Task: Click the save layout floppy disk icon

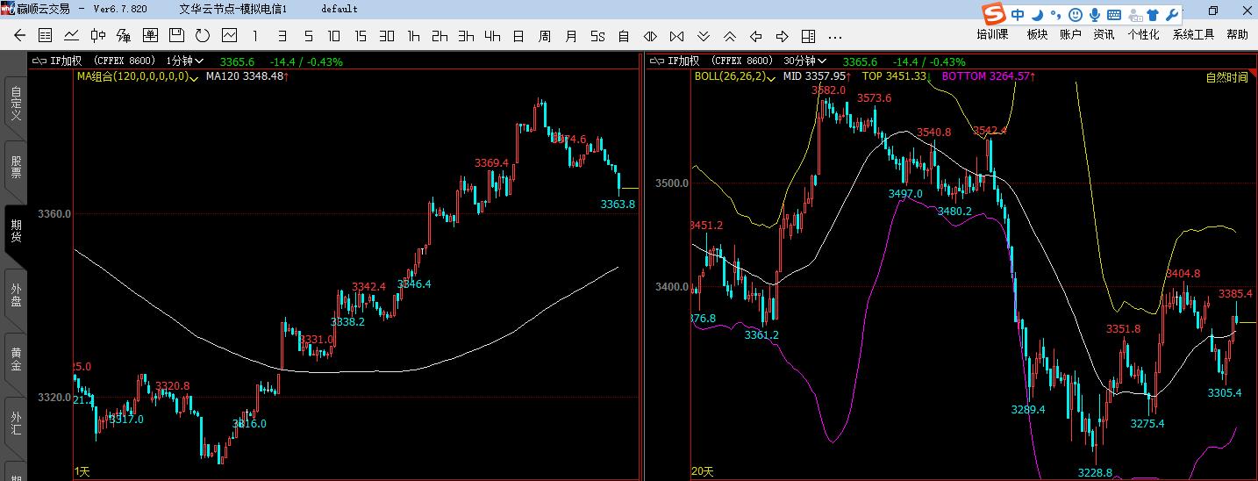Action: coord(176,36)
